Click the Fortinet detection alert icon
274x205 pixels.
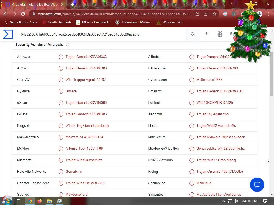(192, 103)
